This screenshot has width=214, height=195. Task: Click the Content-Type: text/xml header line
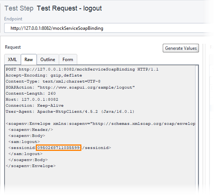coord(53,81)
